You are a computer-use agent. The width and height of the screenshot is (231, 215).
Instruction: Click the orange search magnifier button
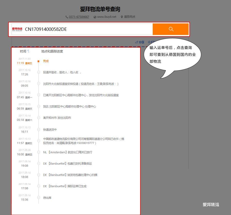pyautogui.click(x=171, y=29)
